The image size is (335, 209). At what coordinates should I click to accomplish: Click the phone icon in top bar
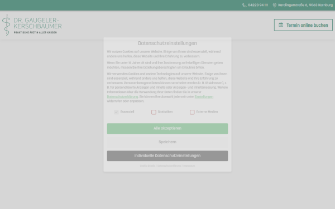(244, 5)
